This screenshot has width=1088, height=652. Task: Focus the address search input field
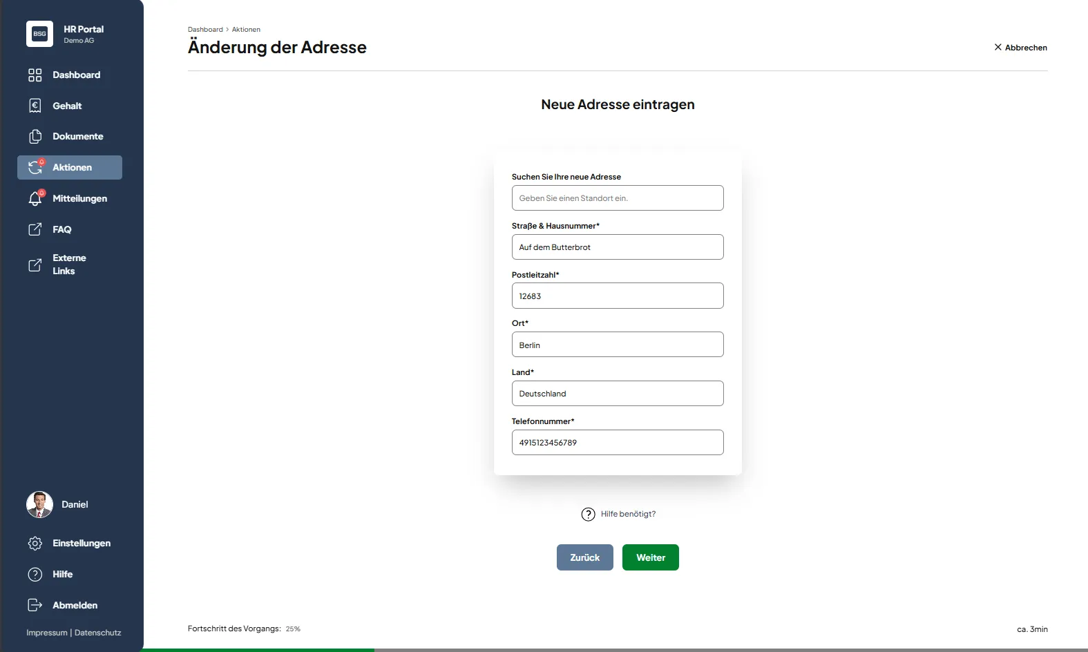[617, 198]
